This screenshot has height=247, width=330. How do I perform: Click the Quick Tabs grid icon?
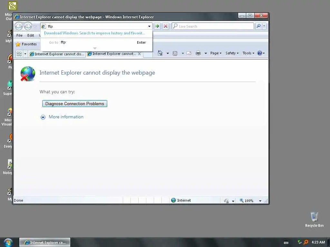[19, 54]
